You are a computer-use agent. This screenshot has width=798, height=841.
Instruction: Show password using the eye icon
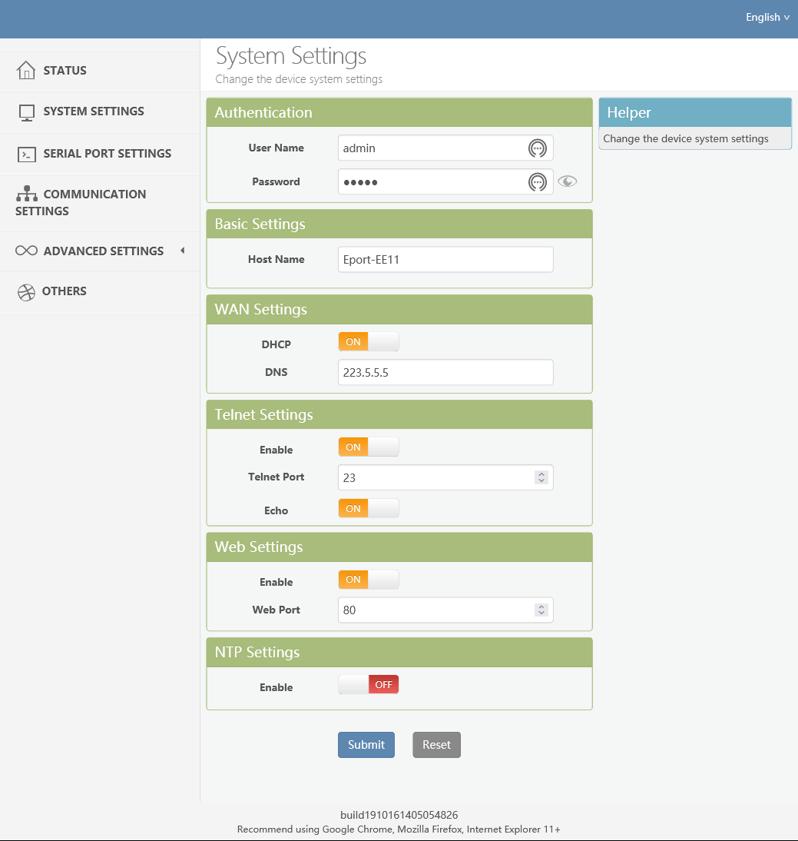[568, 182]
